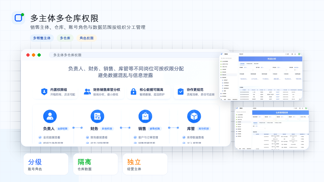Click the 全部权限 badge

tap(63, 129)
